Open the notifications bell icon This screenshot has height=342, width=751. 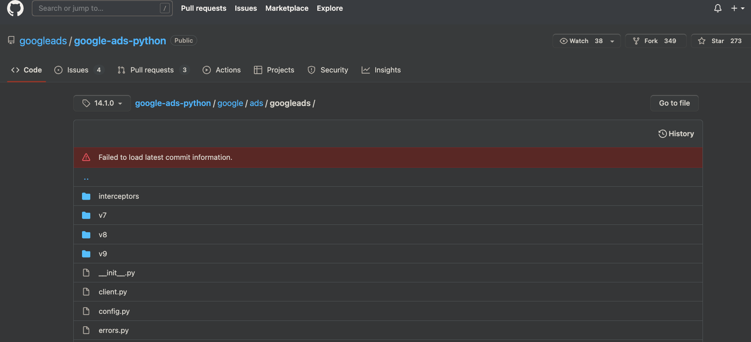point(718,8)
